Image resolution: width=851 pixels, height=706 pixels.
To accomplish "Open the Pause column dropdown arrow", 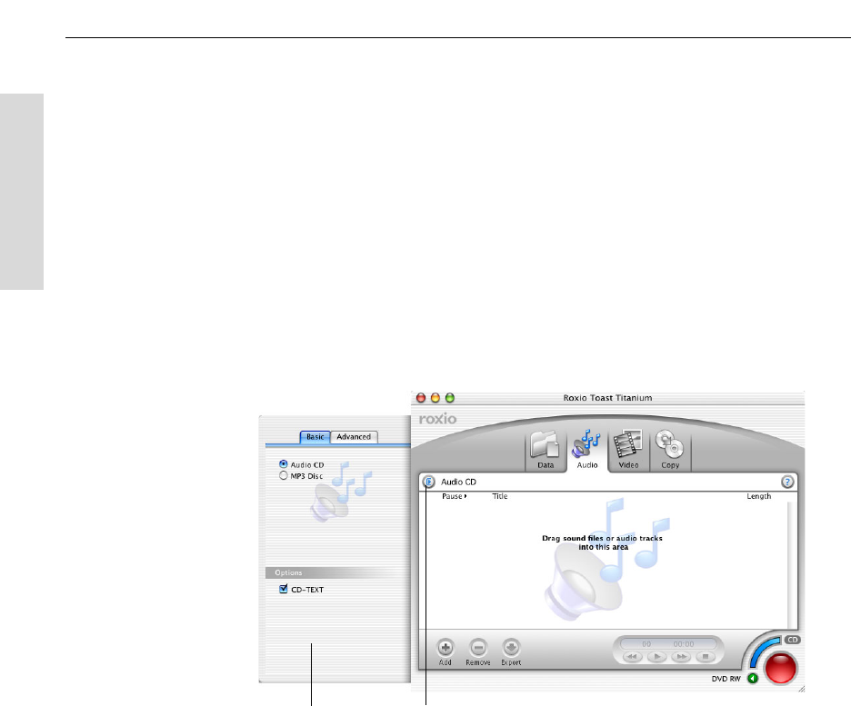I will point(466,496).
